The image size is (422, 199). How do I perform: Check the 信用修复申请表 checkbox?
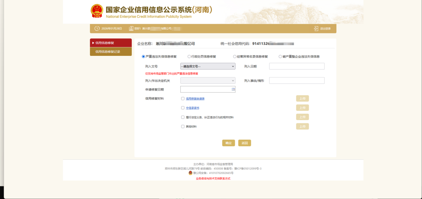tap(183, 99)
